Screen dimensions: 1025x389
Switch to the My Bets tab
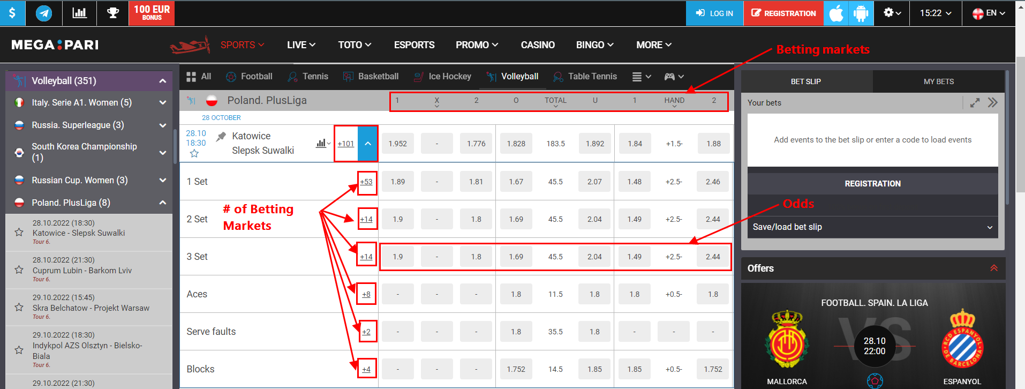point(938,81)
